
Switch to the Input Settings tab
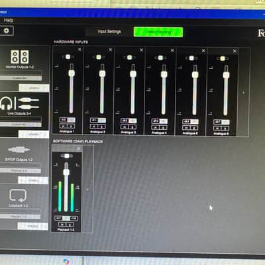click(109, 32)
